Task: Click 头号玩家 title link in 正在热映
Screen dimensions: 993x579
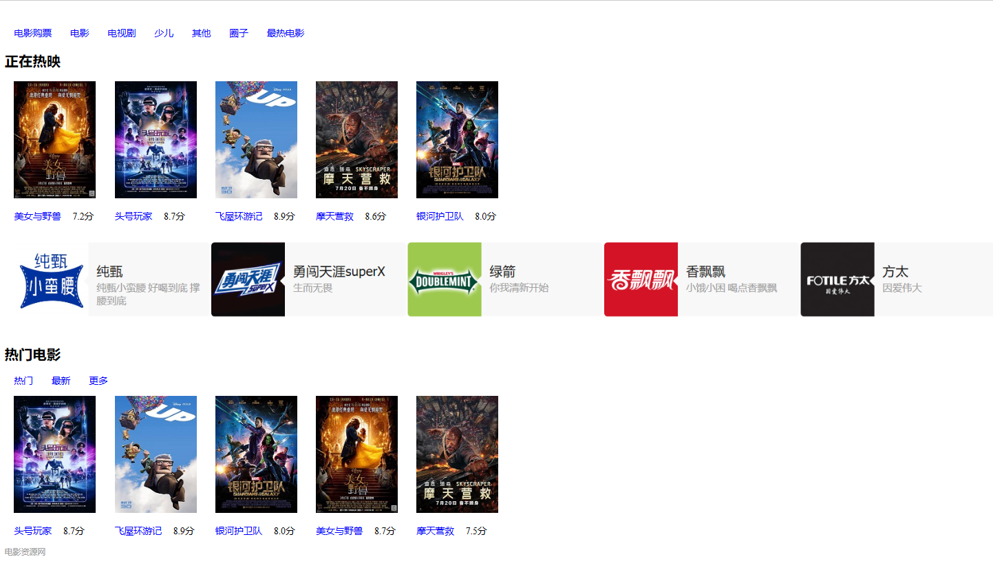Action: tap(134, 216)
